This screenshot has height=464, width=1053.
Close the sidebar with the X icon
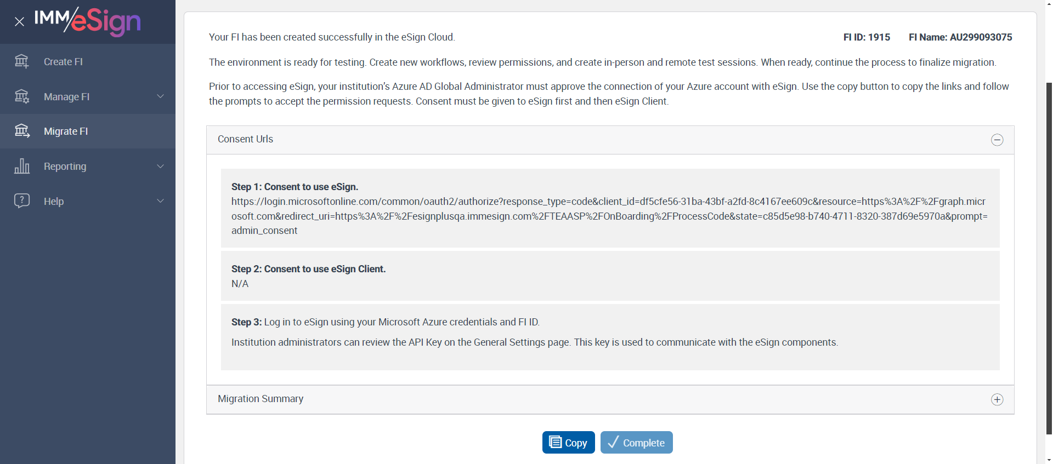[19, 22]
